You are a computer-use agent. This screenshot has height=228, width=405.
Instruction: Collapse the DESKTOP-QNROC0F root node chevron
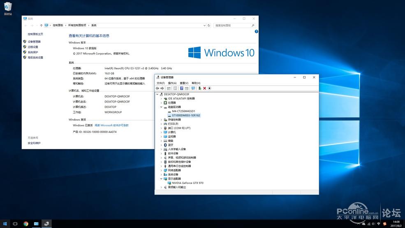tap(157, 94)
